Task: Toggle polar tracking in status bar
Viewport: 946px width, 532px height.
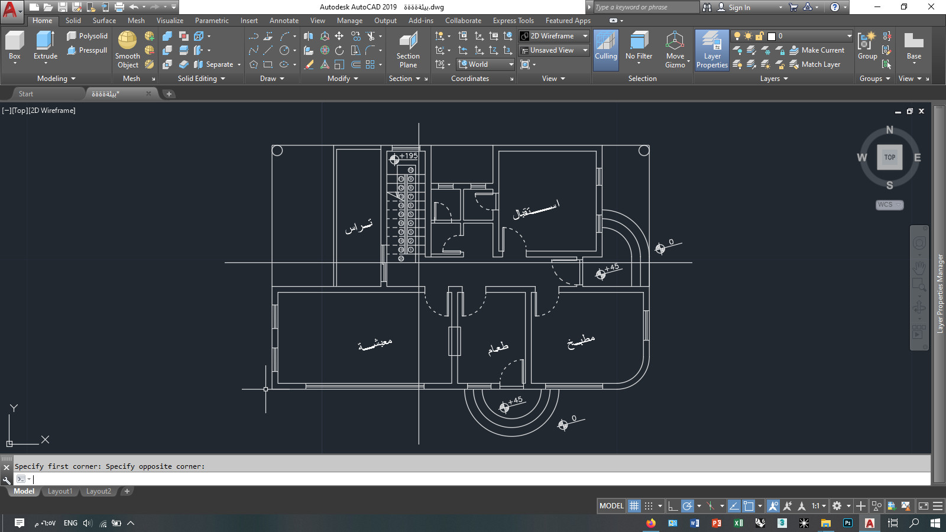Action: click(687, 506)
